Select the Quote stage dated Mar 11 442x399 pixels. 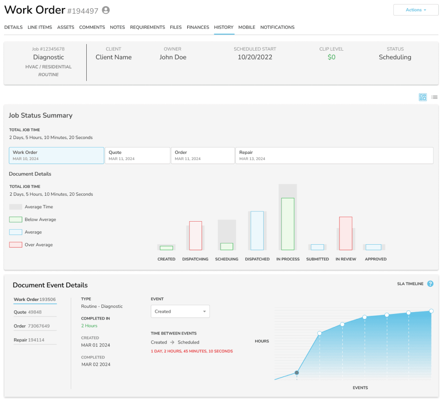coord(137,156)
